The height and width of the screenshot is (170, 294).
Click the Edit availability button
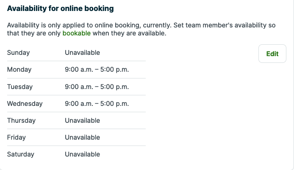coord(272,54)
